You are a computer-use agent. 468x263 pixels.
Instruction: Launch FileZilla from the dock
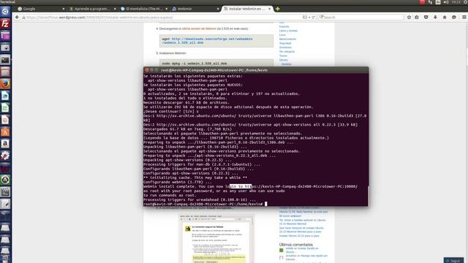pos(5,23)
